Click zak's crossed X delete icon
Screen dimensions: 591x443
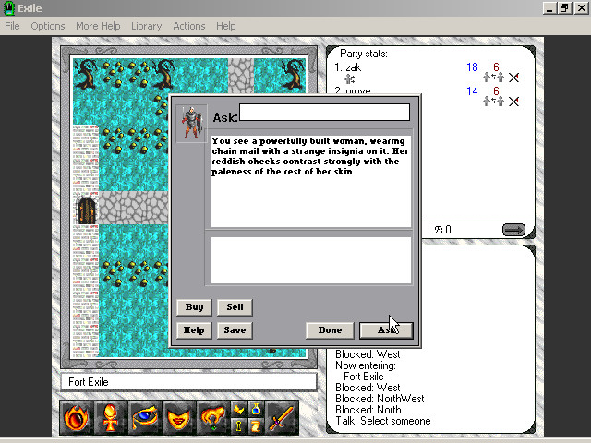coord(513,78)
